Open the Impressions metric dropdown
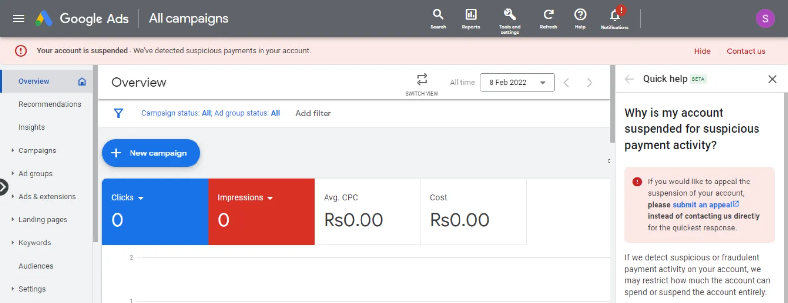 tap(270, 198)
